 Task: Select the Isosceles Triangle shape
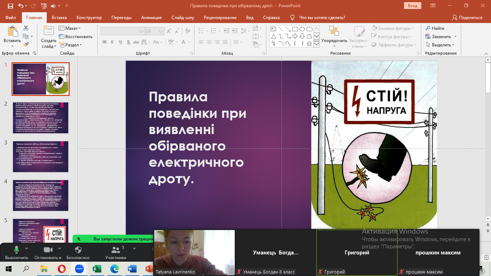[273, 36]
